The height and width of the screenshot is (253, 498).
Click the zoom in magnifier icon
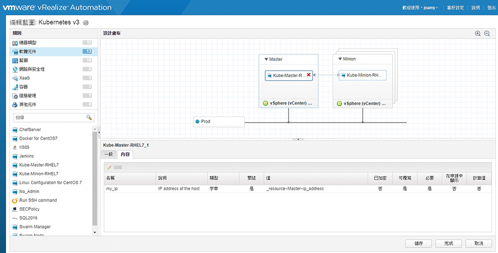click(x=478, y=33)
